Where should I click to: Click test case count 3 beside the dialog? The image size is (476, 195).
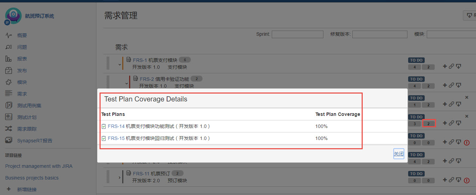[415, 124]
